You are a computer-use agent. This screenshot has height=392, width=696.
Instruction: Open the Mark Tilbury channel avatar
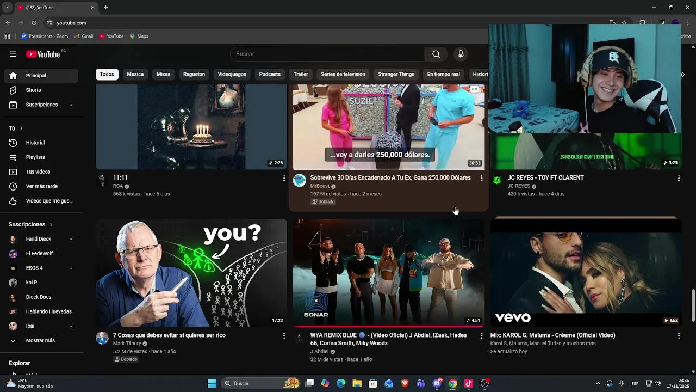102,338
